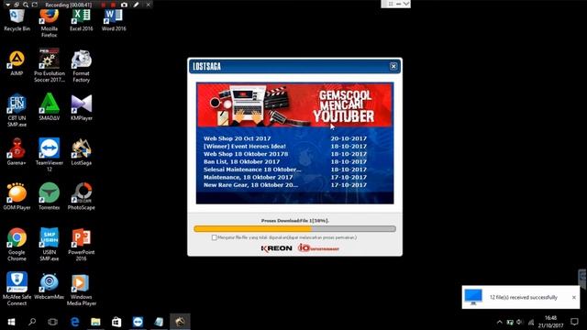Open news item Ban List, 18 Oktober 2017
587x330 pixels.
pyautogui.click(x=242, y=161)
